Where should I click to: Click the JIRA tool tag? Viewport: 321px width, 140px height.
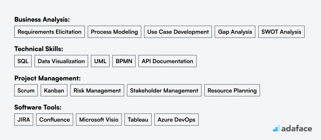(24, 120)
